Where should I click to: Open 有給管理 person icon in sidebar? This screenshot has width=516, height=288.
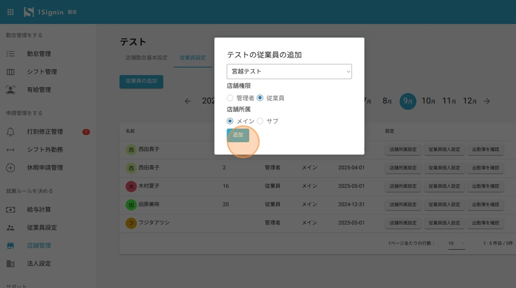(x=11, y=90)
